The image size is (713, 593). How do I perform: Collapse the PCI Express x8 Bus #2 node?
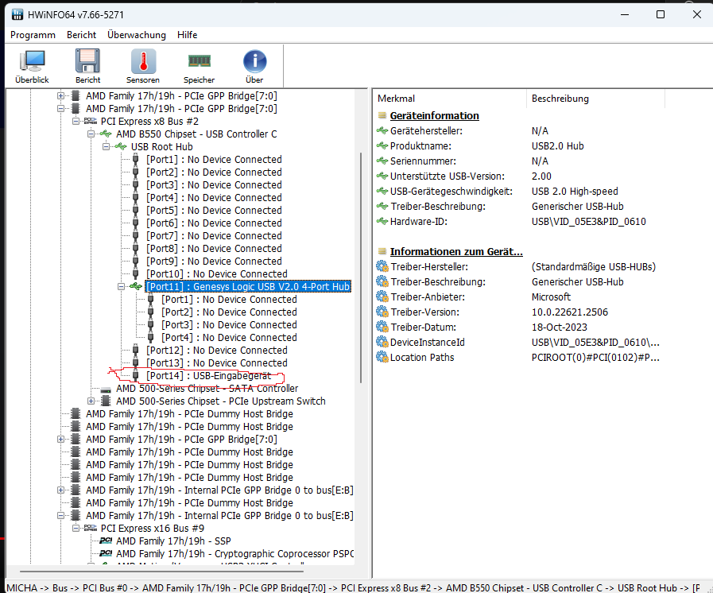76,122
